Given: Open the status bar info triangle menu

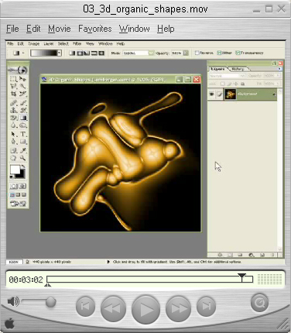Looking at the screenshot, I should pyautogui.click(x=108, y=262).
